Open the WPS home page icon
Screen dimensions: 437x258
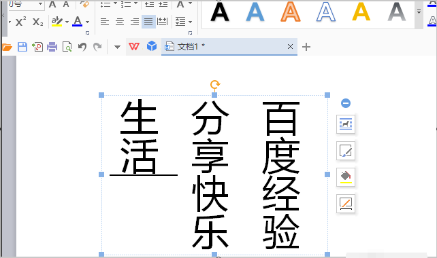pyautogui.click(x=134, y=46)
